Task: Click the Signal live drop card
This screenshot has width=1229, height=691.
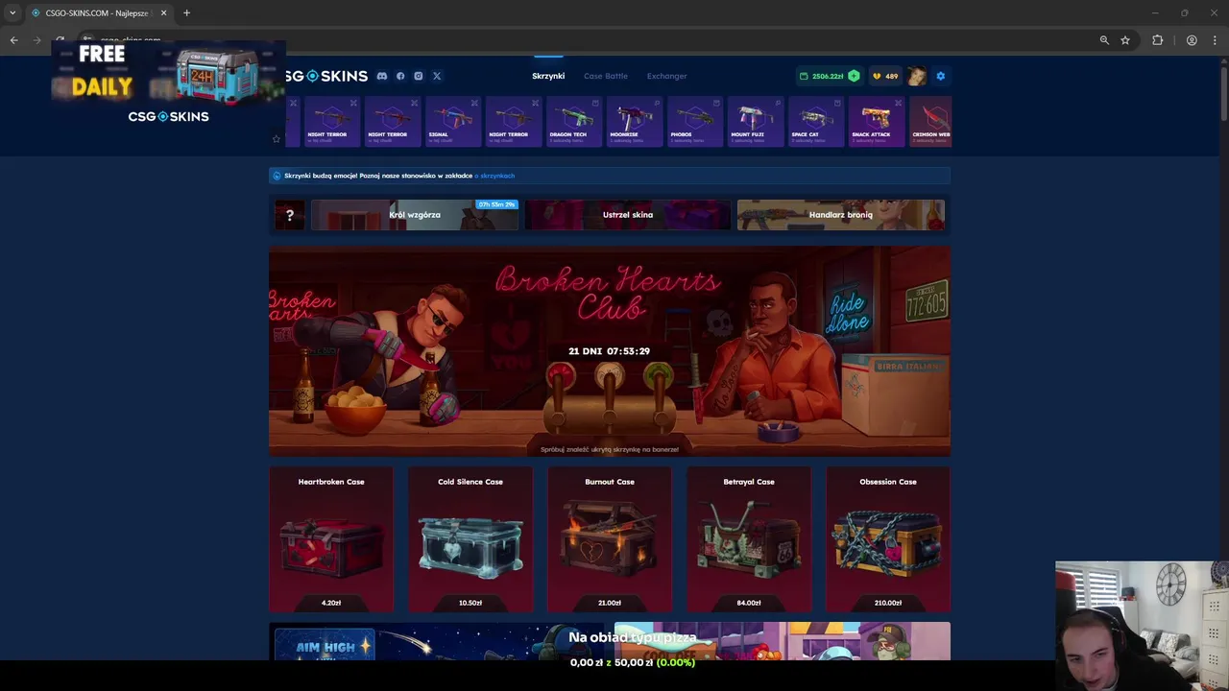Action: point(453,122)
